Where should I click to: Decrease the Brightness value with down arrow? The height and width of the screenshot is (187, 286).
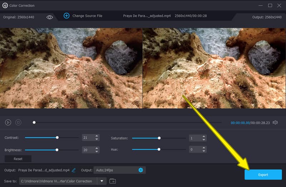coord(97,152)
